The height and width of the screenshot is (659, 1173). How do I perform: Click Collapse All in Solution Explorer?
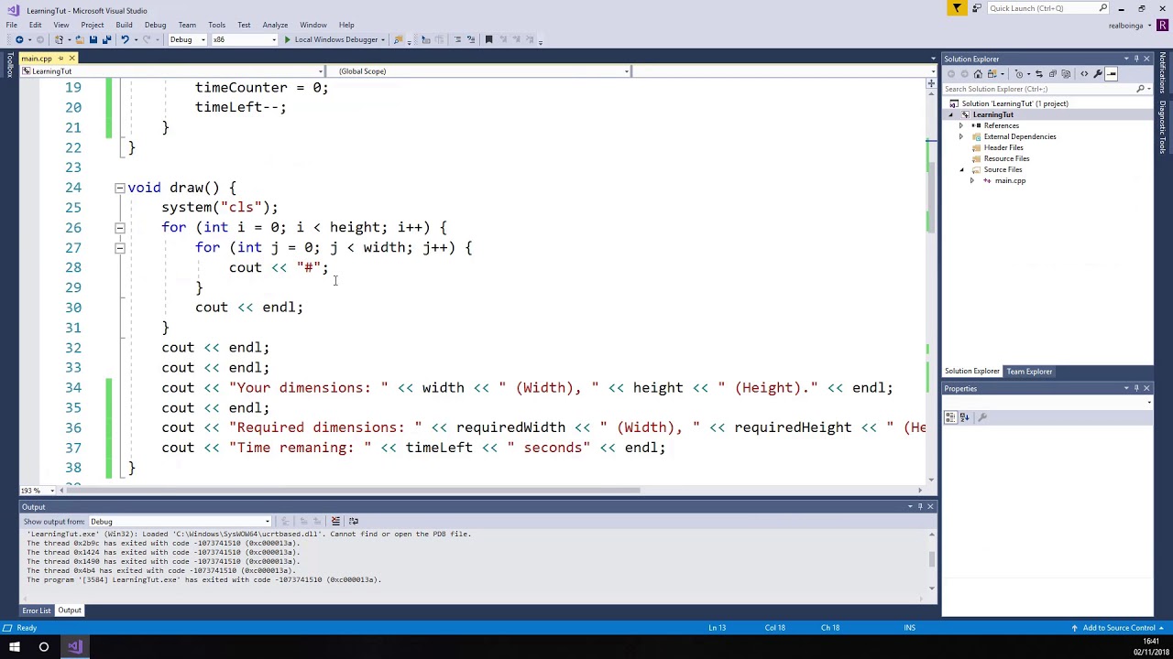pos(1052,74)
